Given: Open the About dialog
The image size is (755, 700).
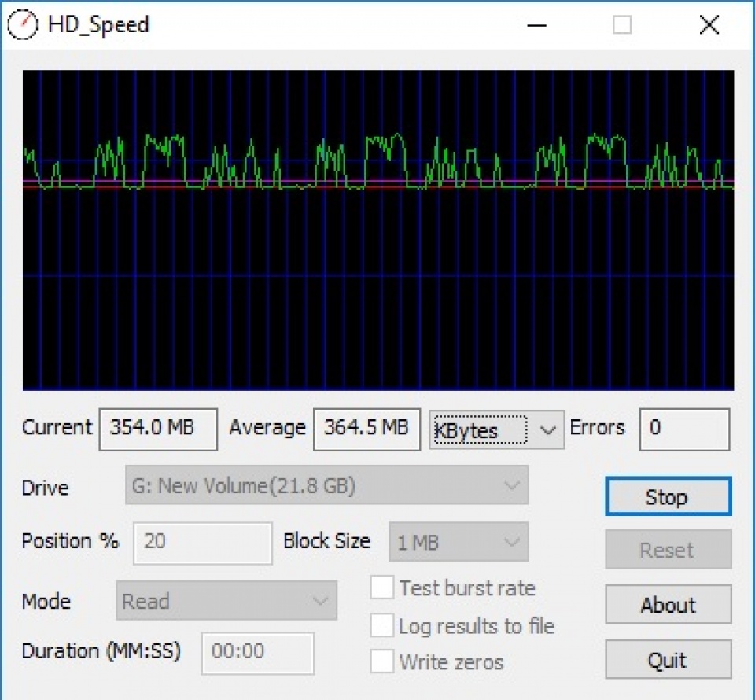Looking at the screenshot, I should [x=668, y=605].
